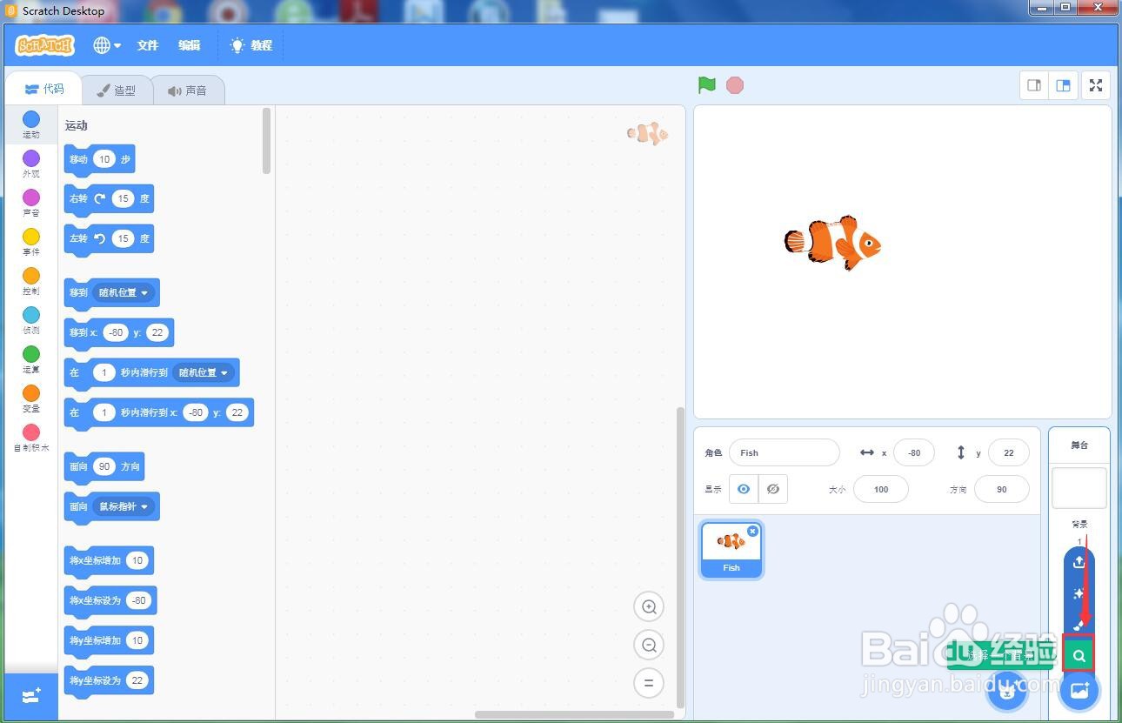Open 随机位置 dropdown in 移到 block
1122x723 pixels.
pyautogui.click(x=124, y=292)
